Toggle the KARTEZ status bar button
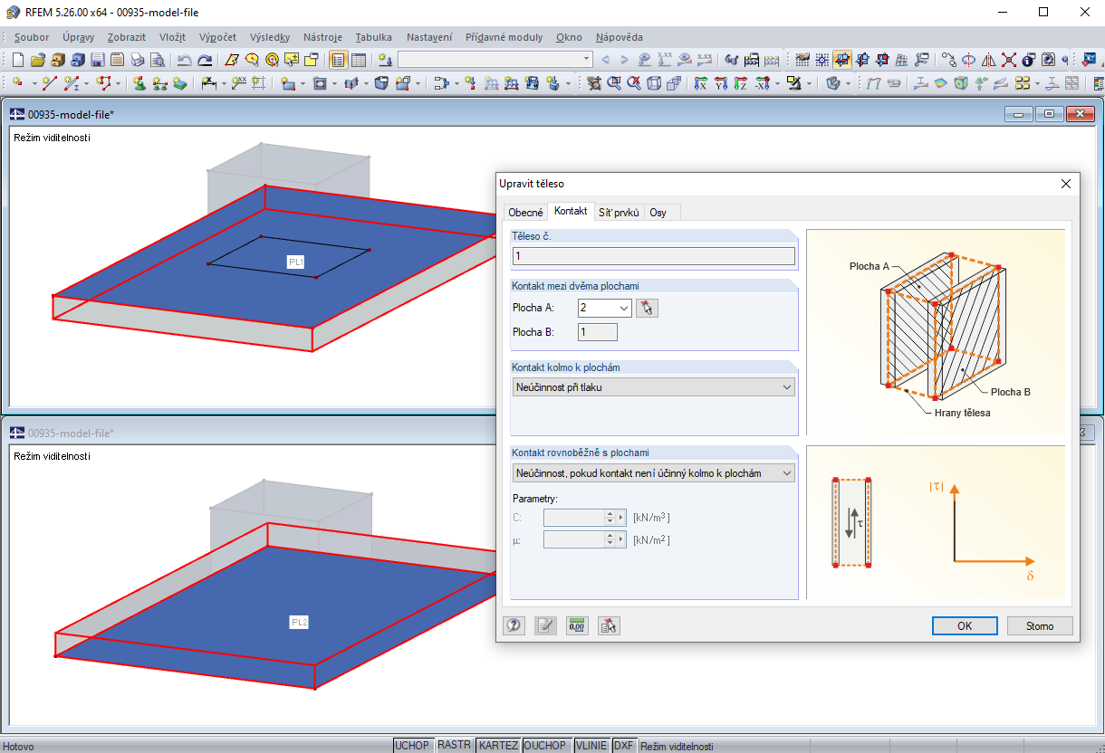 pyautogui.click(x=498, y=746)
